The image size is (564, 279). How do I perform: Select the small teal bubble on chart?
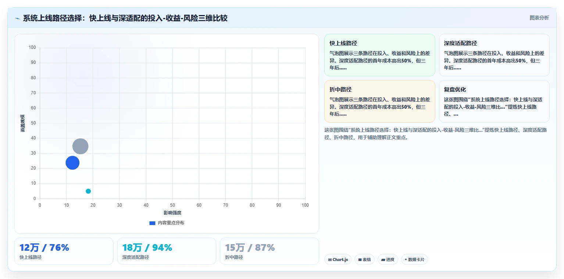point(88,191)
